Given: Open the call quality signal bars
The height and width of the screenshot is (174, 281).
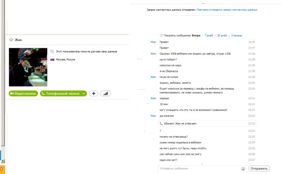Looking at the screenshot, I should tap(106, 93).
